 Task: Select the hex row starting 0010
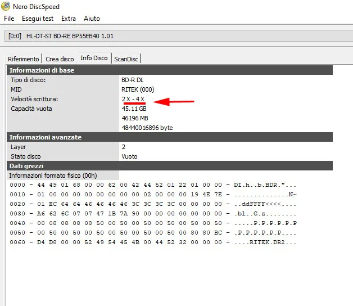[153, 195]
